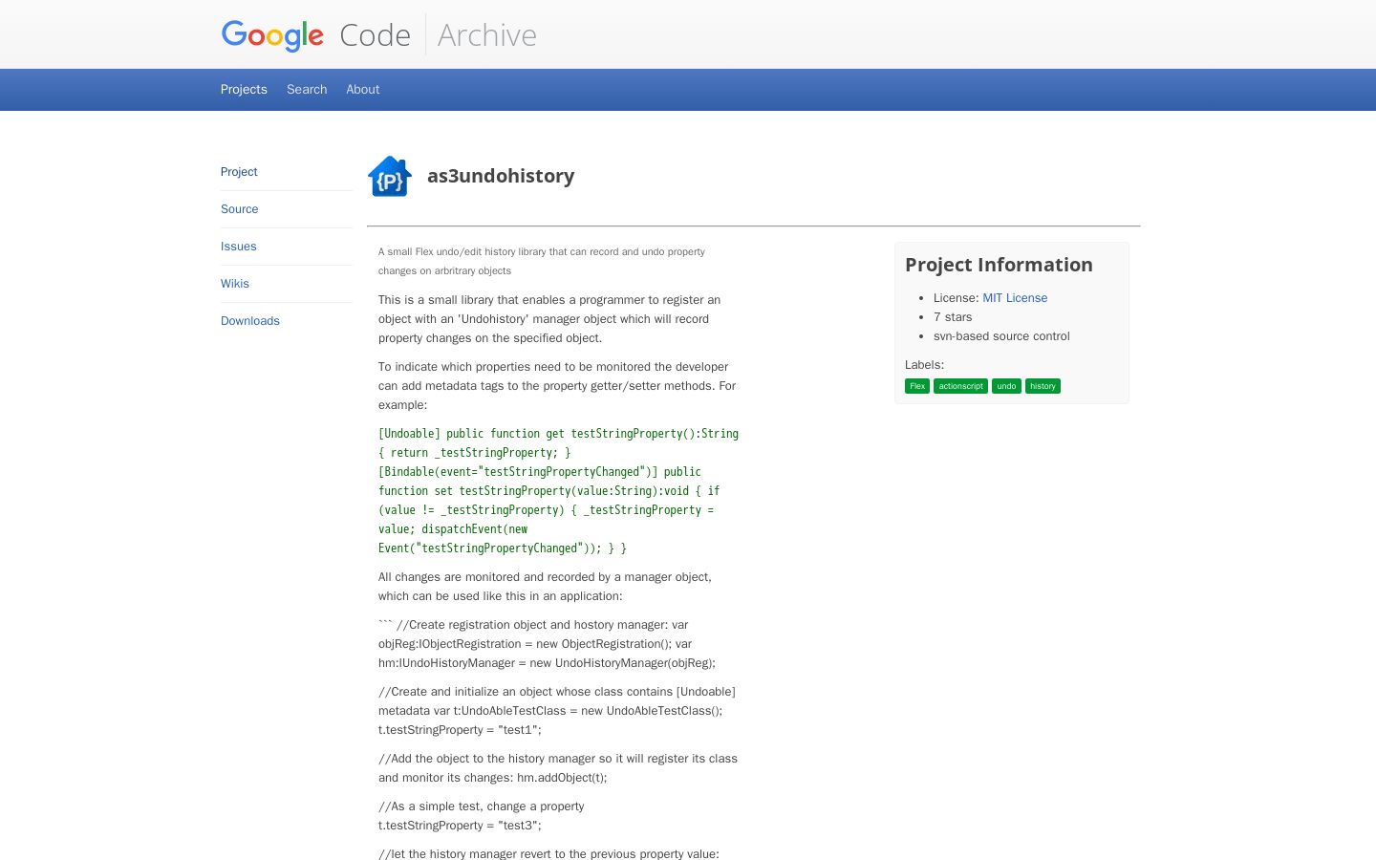Click the Project Information heading
This screenshot has width=1376, height=860.
click(x=999, y=265)
